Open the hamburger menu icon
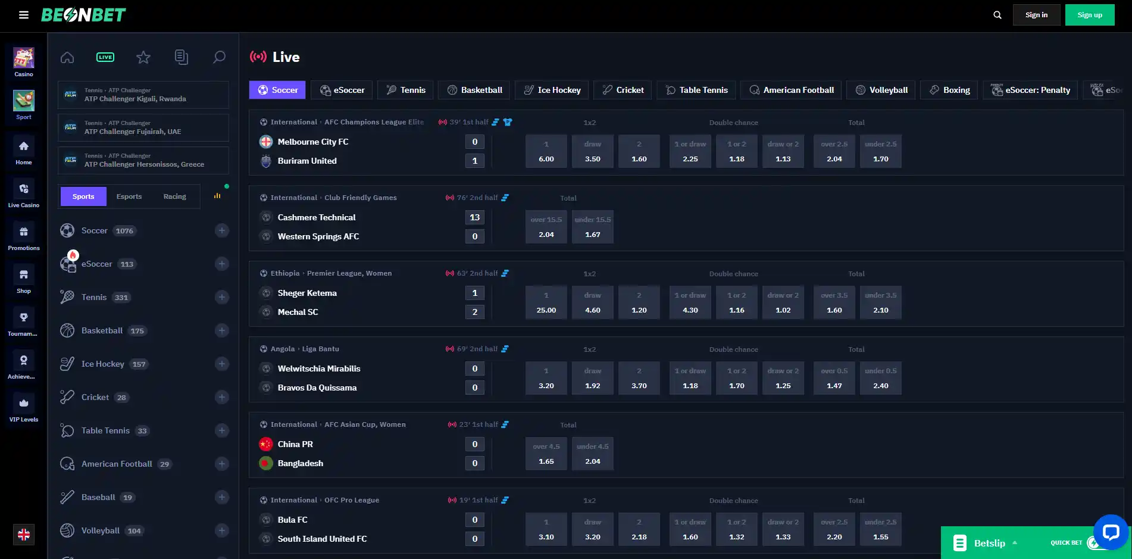Image resolution: width=1132 pixels, height=559 pixels. tap(24, 15)
